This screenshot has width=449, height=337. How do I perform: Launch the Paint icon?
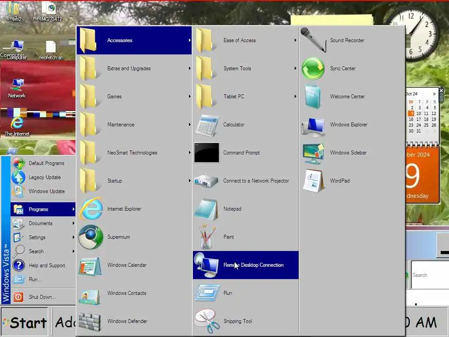(x=207, y=237)
